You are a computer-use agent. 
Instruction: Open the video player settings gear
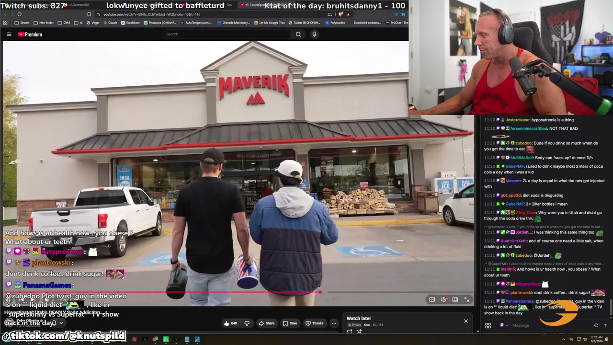coord(444,299)
